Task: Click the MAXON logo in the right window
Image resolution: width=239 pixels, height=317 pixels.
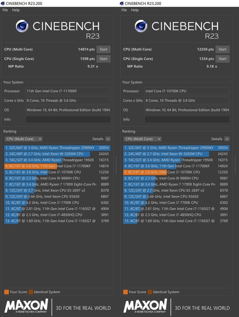Action: pyautogui.click(x=145, y=307)
